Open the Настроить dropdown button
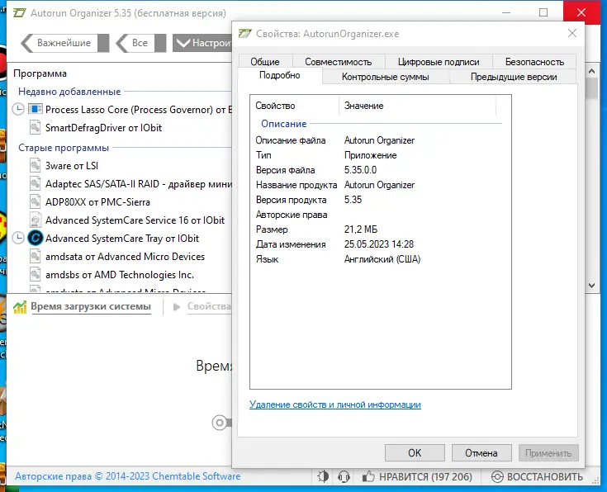 tap(202, 43)
